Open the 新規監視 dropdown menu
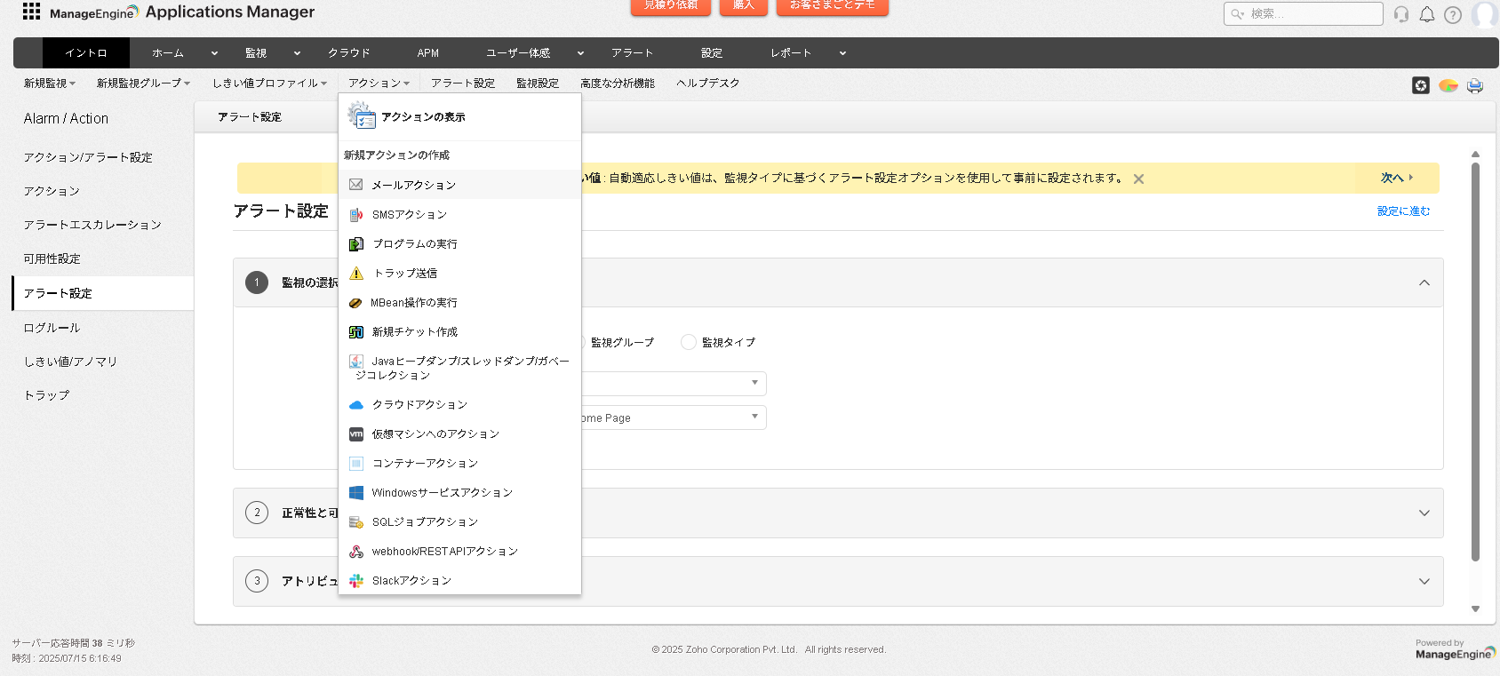1500x676 pixels. point(50,83)
